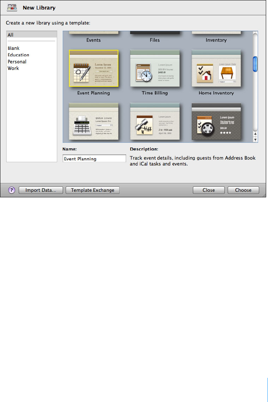Click the Inventory template label
The width and height of the screenshot is (268, 402).
(x=216, y=40)
